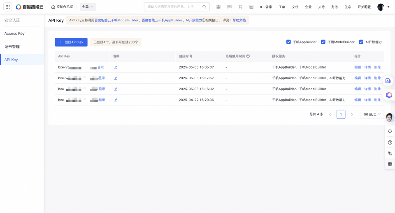Toggle 千帆ModelBuilder filter checkbox

point(323,42)
